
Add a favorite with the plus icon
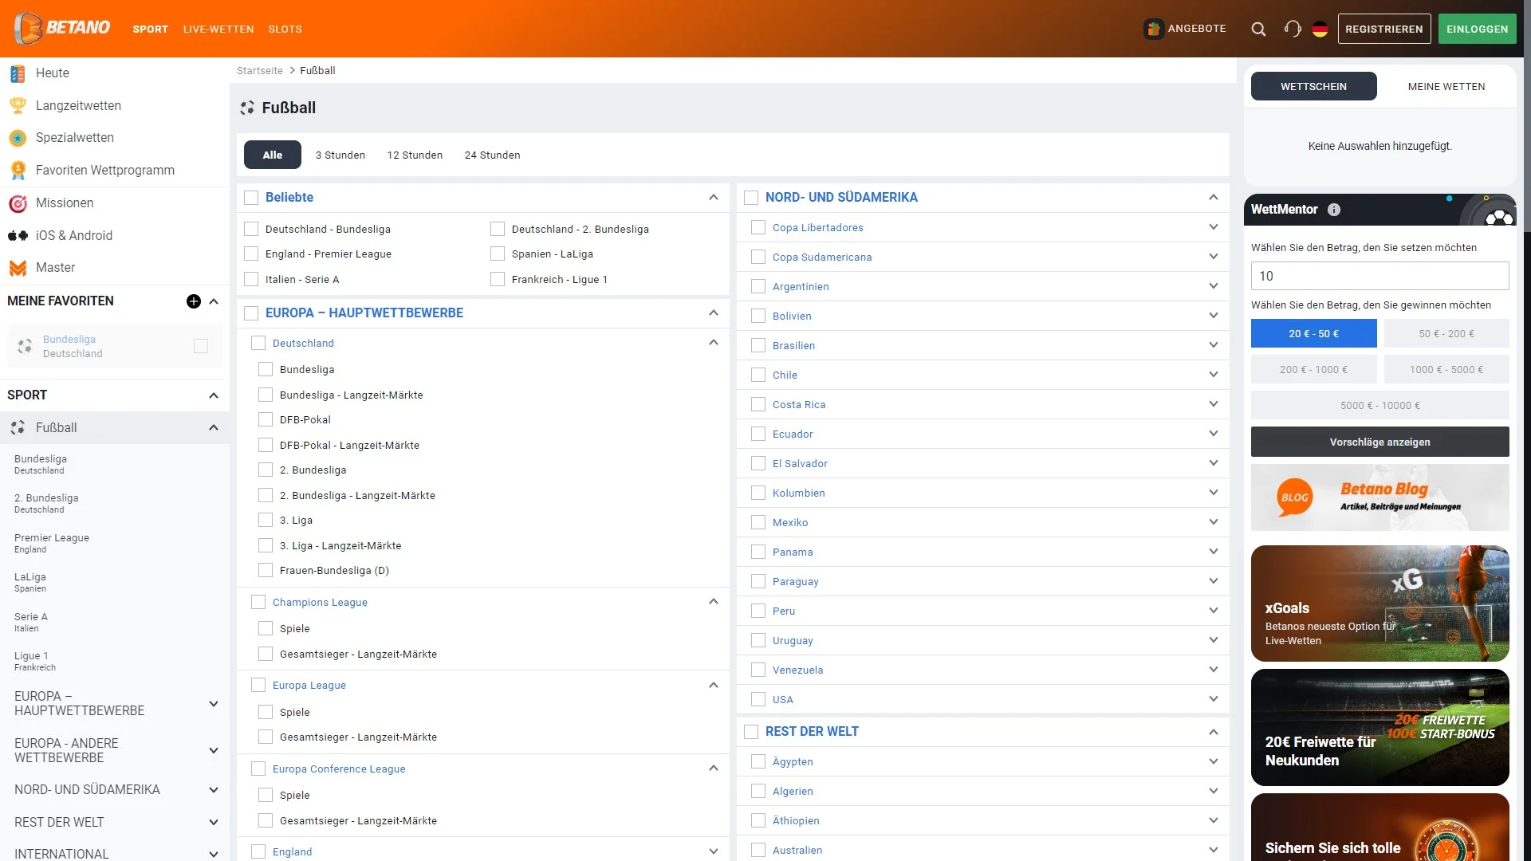point(194,301)
